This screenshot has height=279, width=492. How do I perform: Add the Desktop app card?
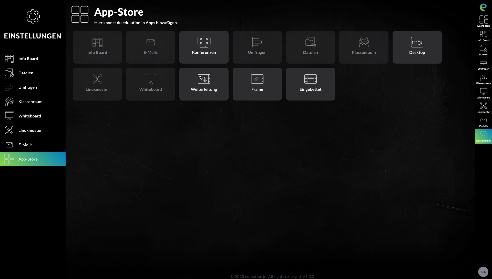tap(417, 47)
